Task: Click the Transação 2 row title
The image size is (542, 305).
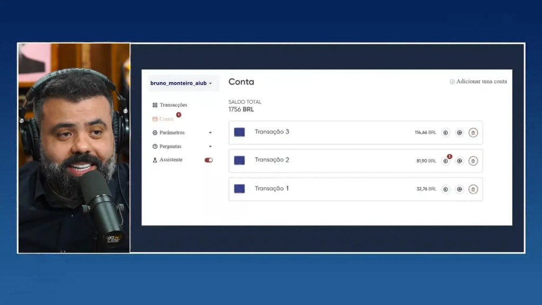Action: pyautogui.click(x=272, y=160)
